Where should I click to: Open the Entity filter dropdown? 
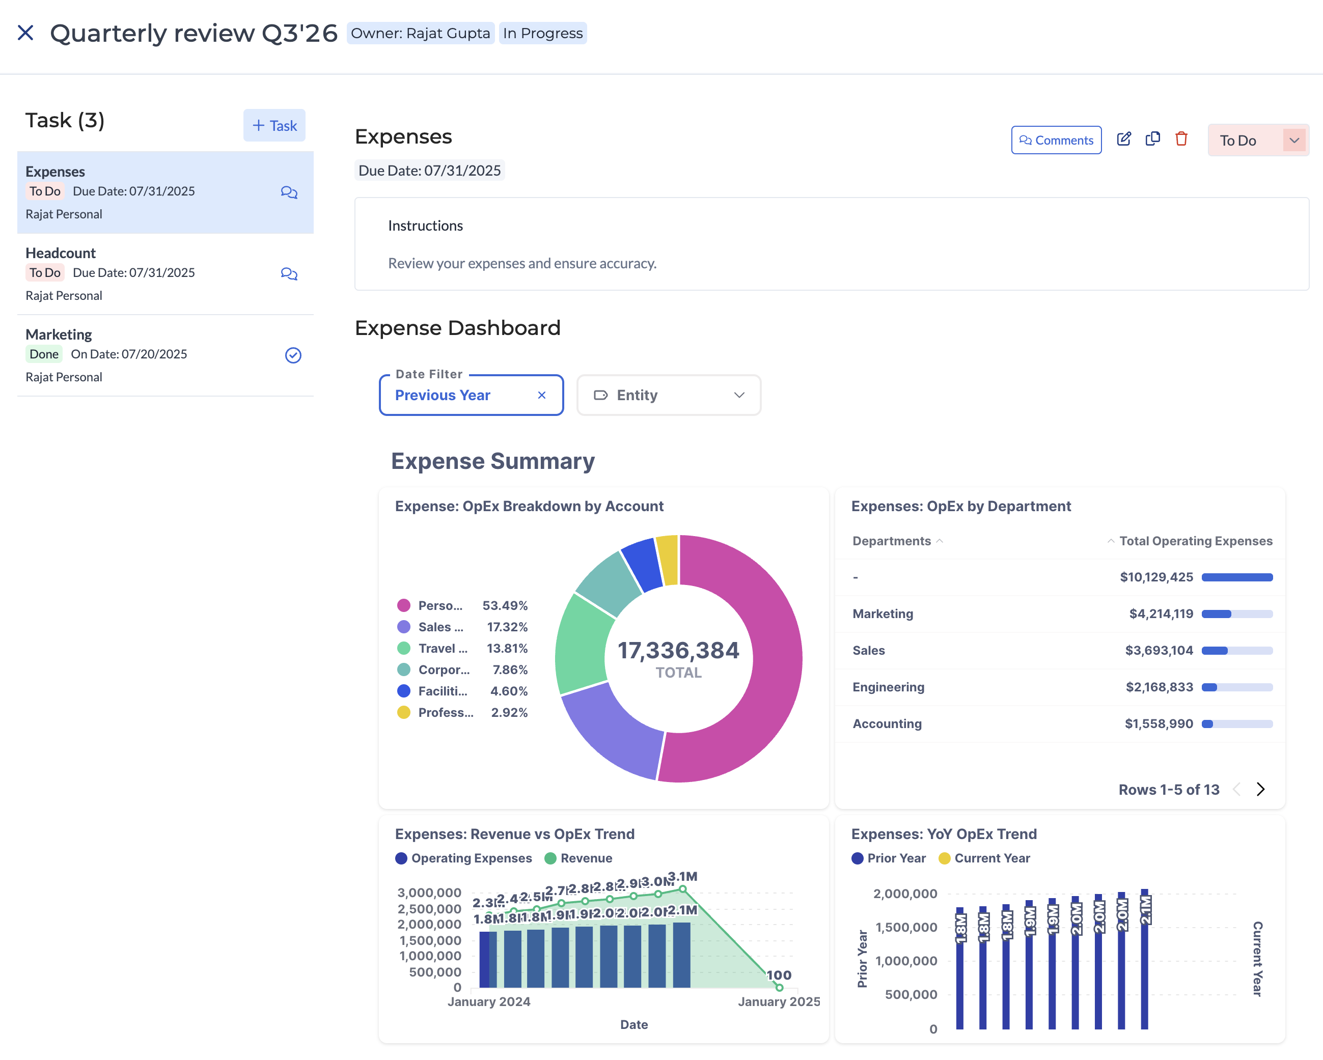(668, 395)
